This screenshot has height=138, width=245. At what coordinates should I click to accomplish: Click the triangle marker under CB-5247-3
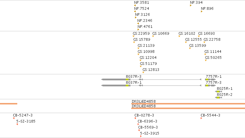pos(14,118)
